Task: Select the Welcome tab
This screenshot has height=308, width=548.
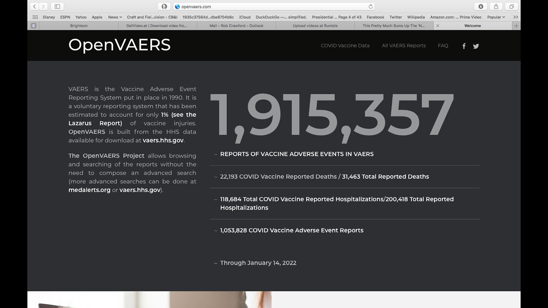Action: [x=473, y=26]
